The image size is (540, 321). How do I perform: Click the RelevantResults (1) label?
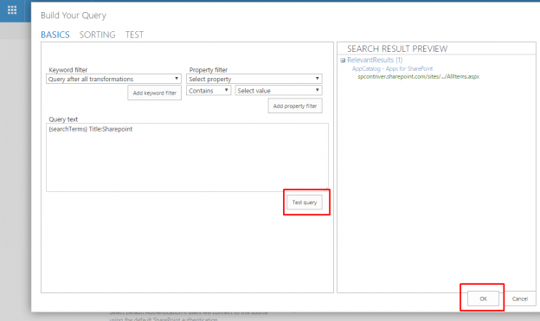pos(375,60)
